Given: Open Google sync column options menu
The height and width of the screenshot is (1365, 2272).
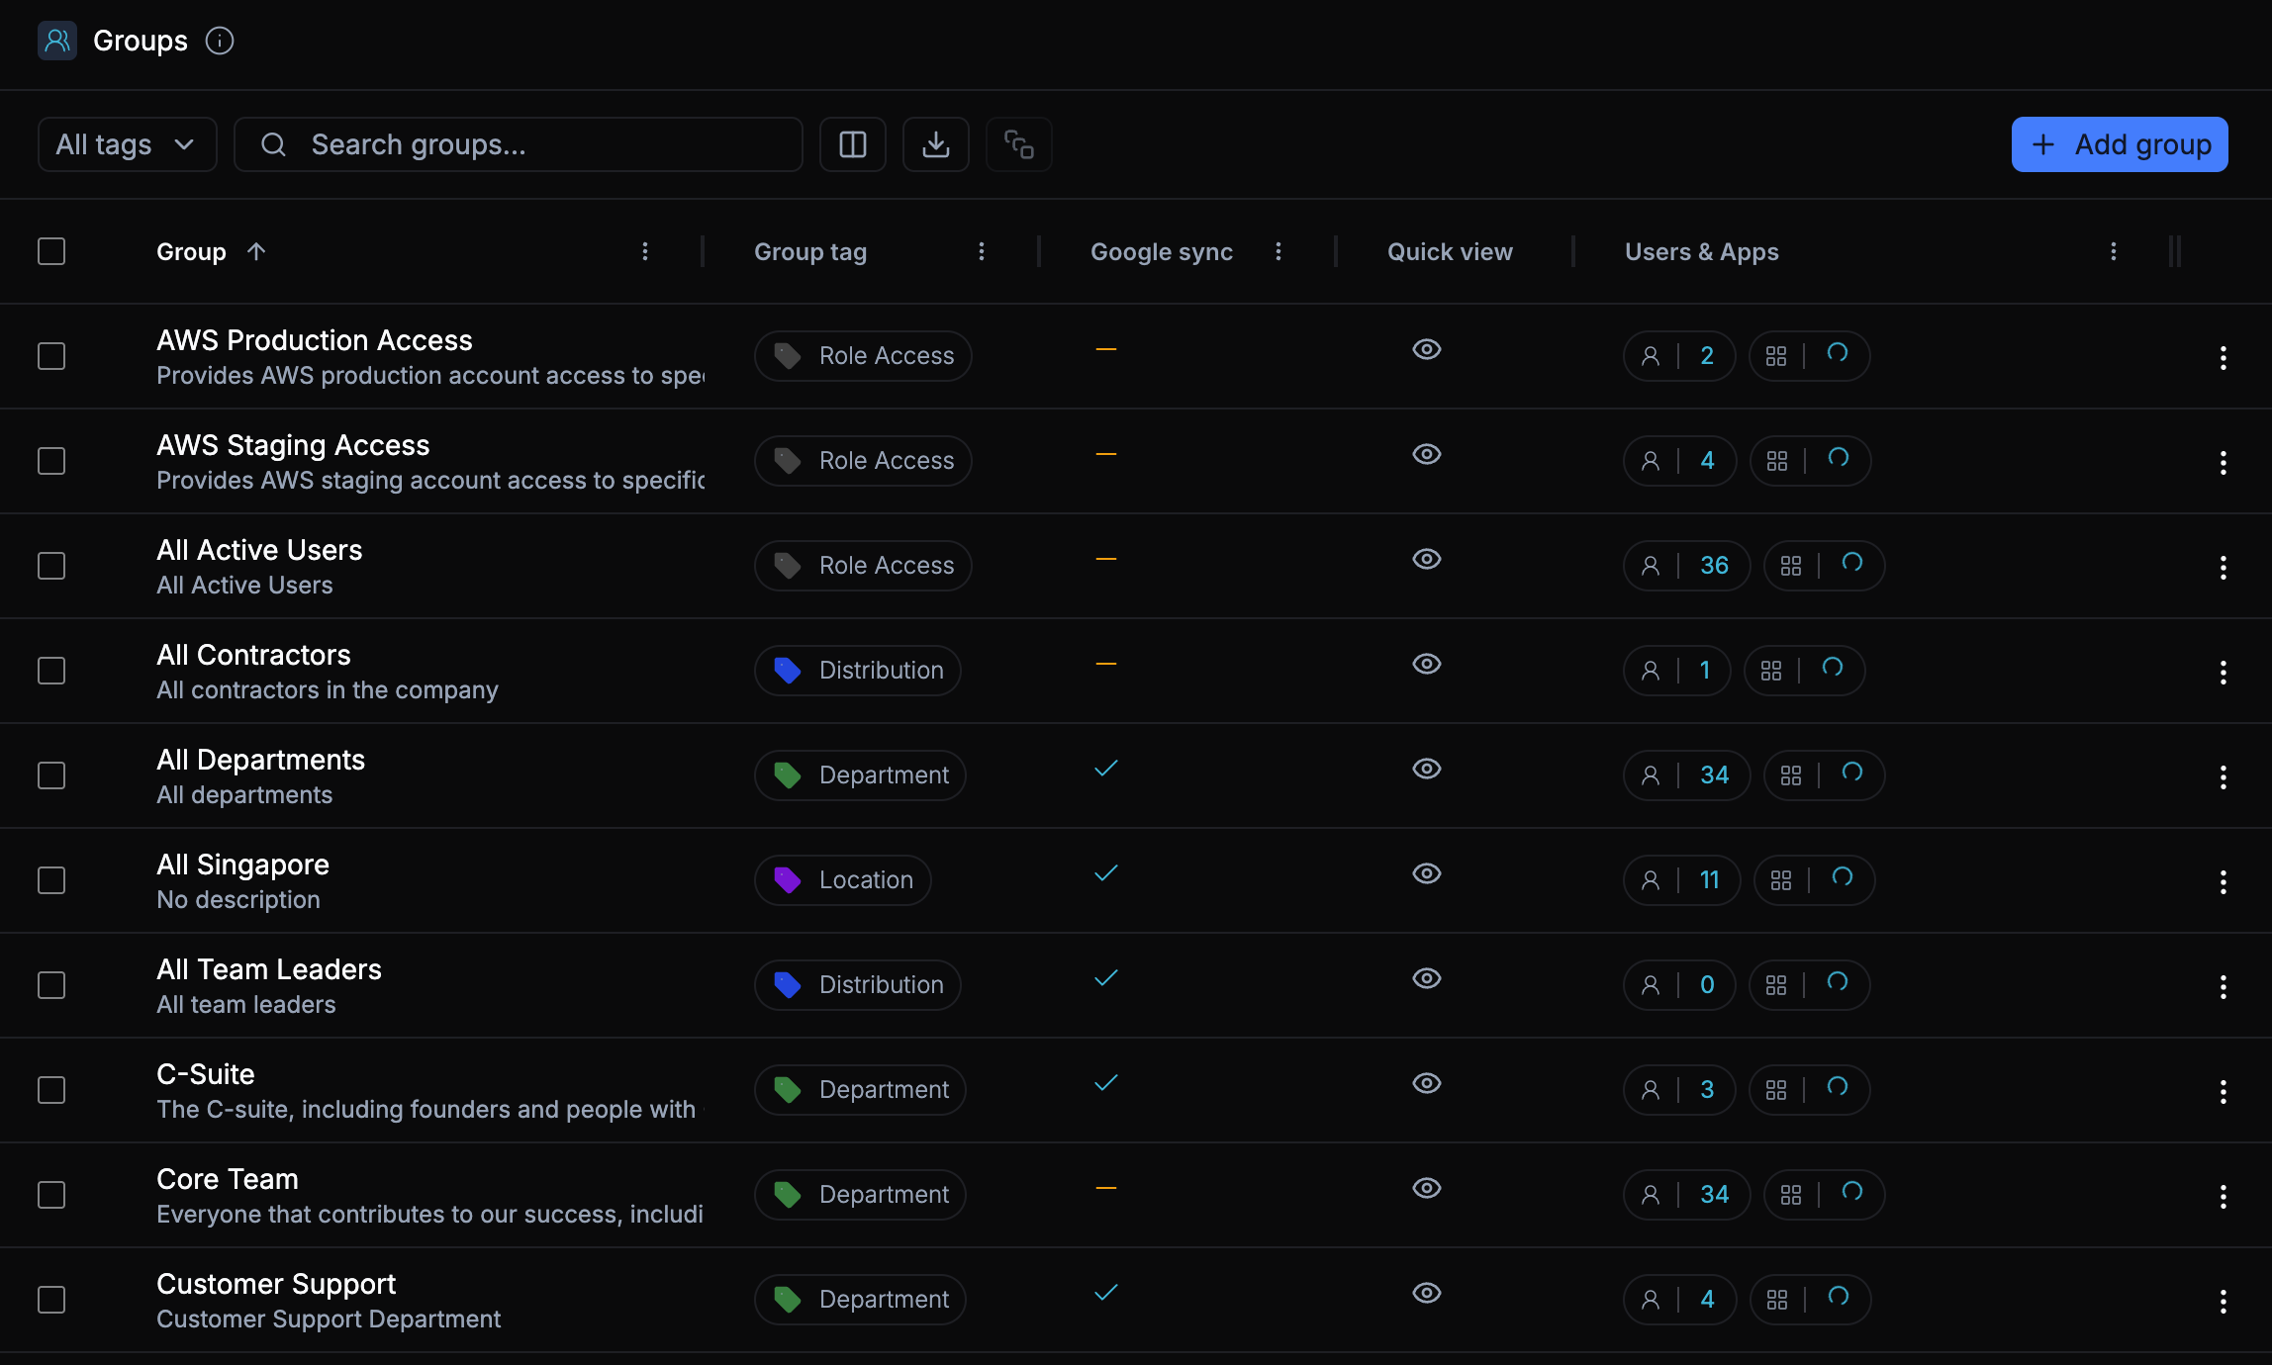Looking at the screenshot, I should tap(1278, 251).
